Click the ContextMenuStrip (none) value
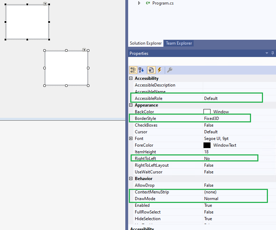276x230 pixels. click(210, 192)
